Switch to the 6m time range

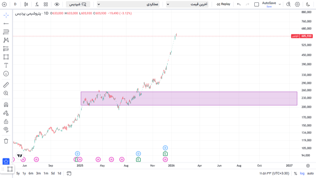[x=31, y=173]
